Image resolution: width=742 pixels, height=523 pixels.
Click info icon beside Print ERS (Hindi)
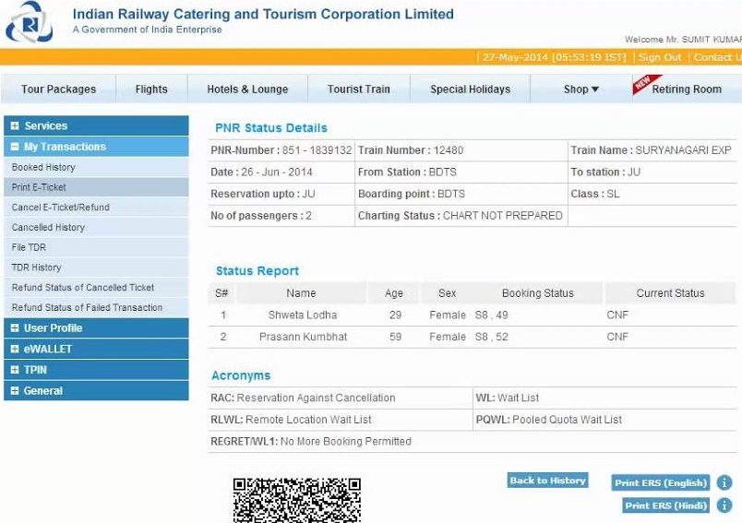(x=724, y=505)
